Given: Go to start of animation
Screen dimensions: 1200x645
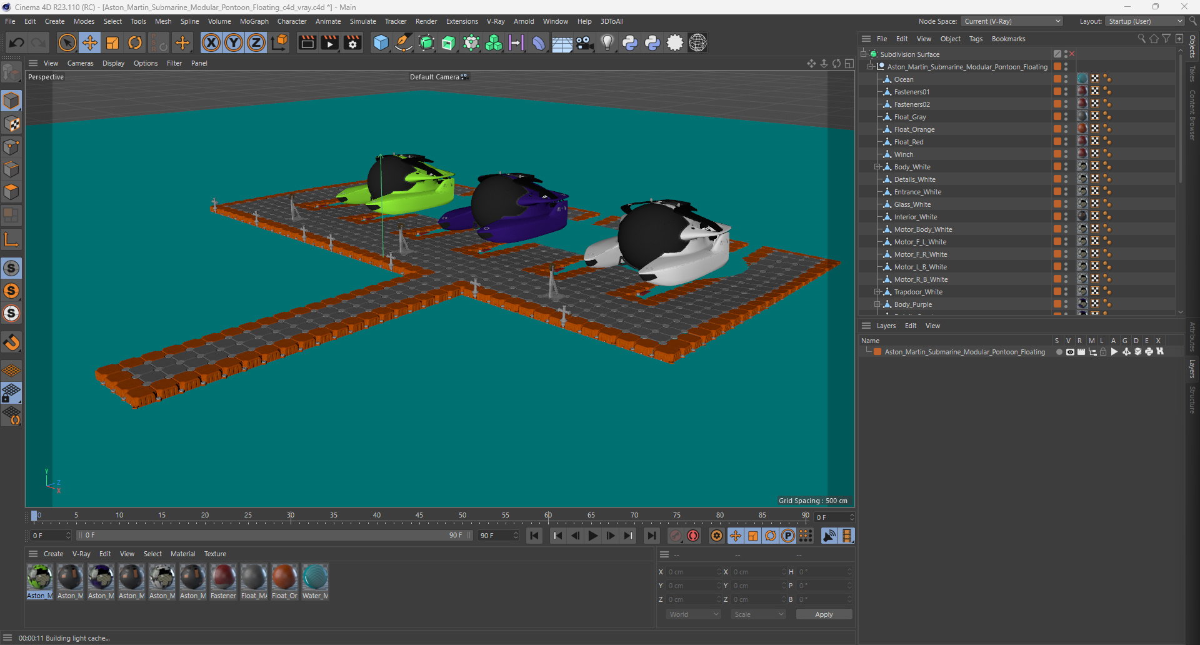Looking at the screenshot, I should [534, 536].
